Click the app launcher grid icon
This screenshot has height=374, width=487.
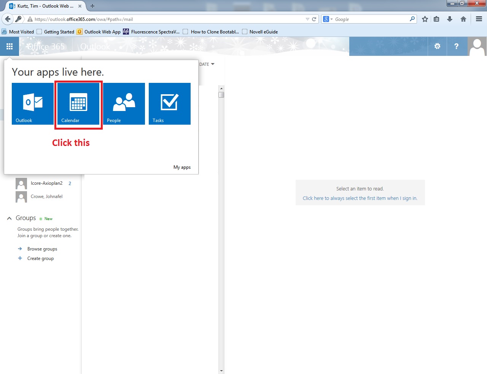[10, 46]
